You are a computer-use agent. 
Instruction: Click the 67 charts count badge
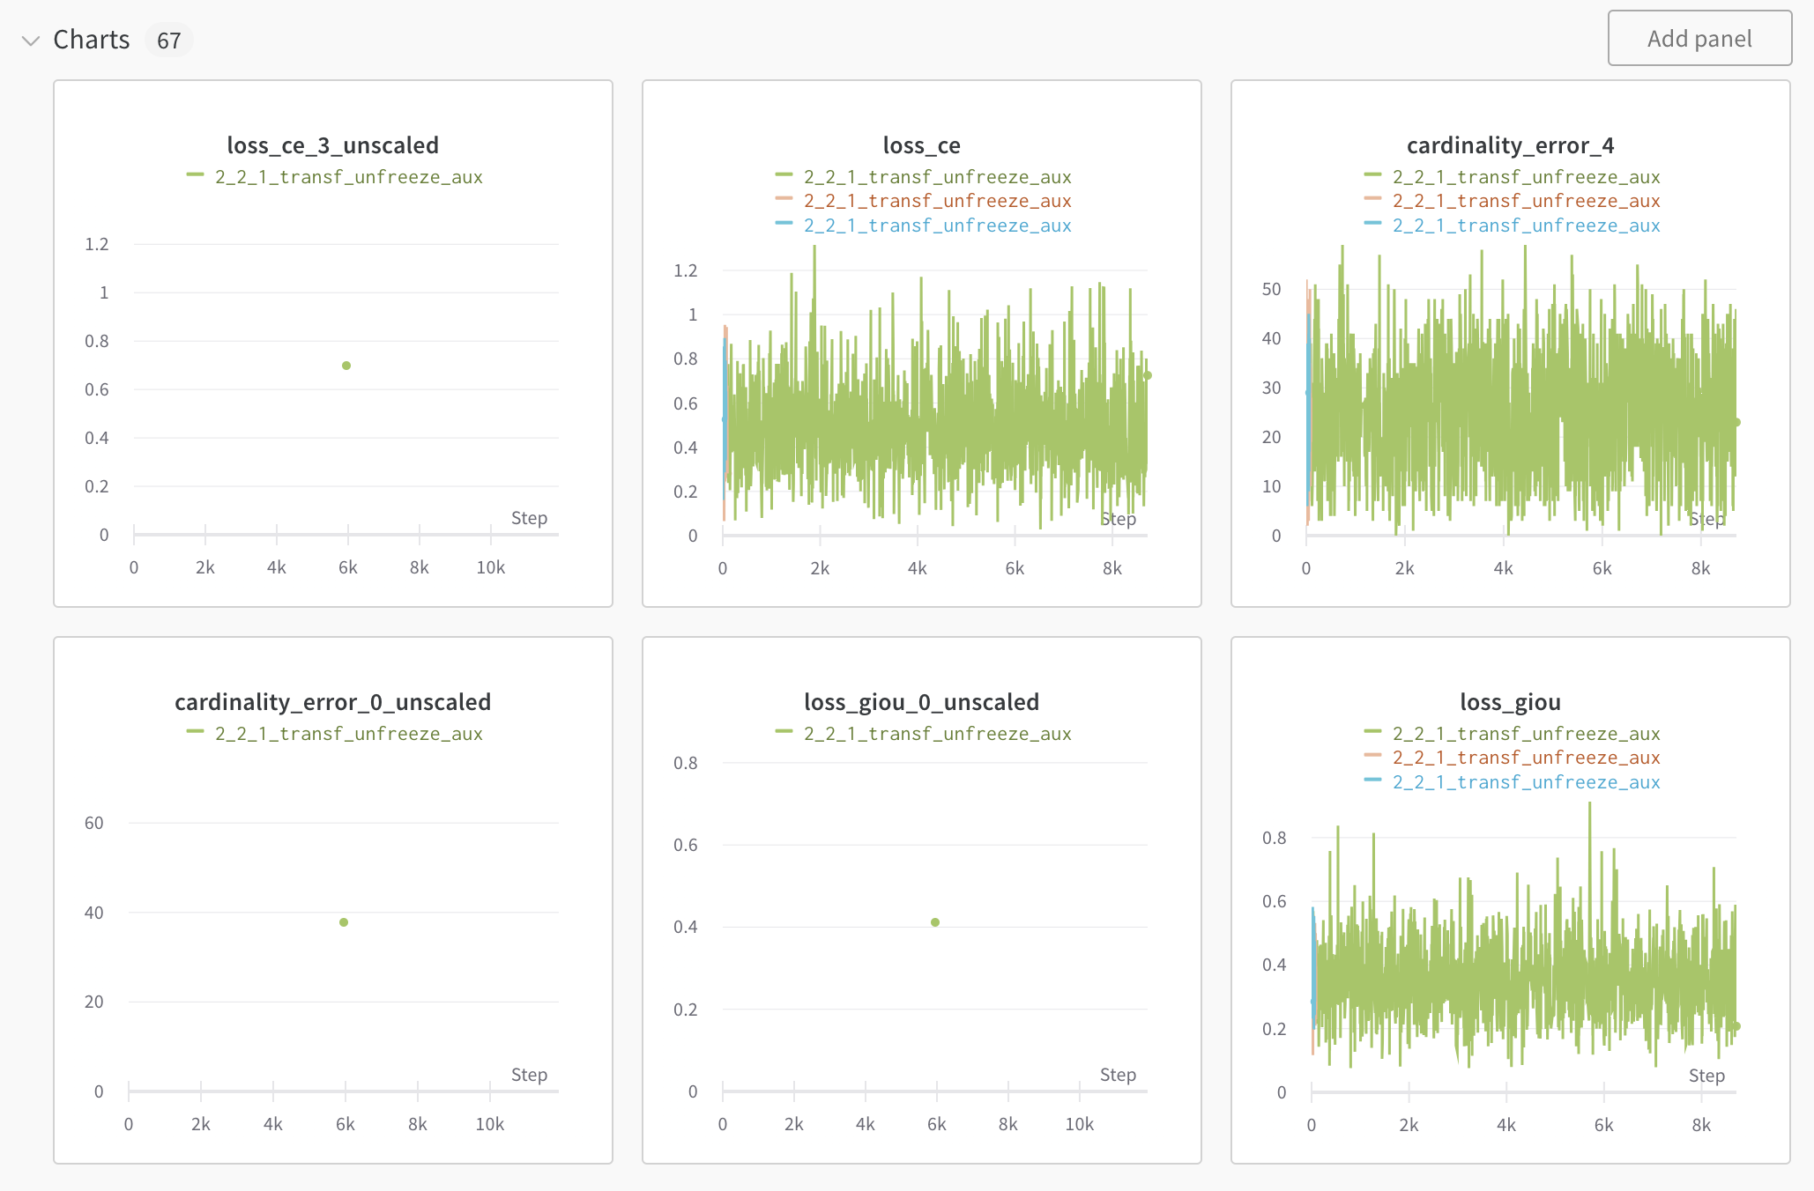(x=168, y=41)
